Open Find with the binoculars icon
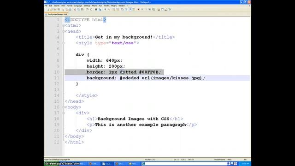Viewport: 295px width, 166px height. click(x=96, y=9)
